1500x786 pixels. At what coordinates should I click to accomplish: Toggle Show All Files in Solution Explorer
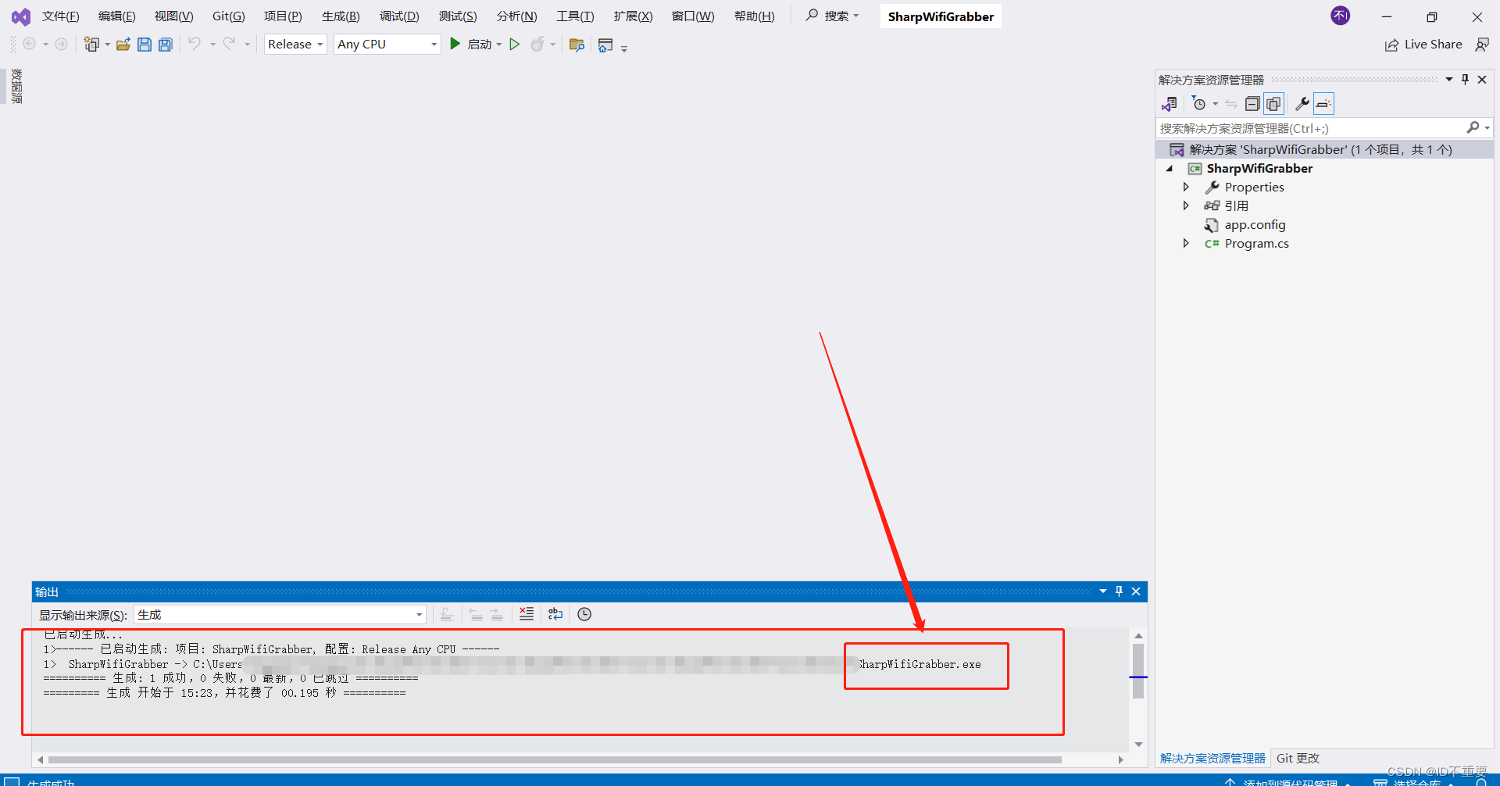[x=1273, y=104]
